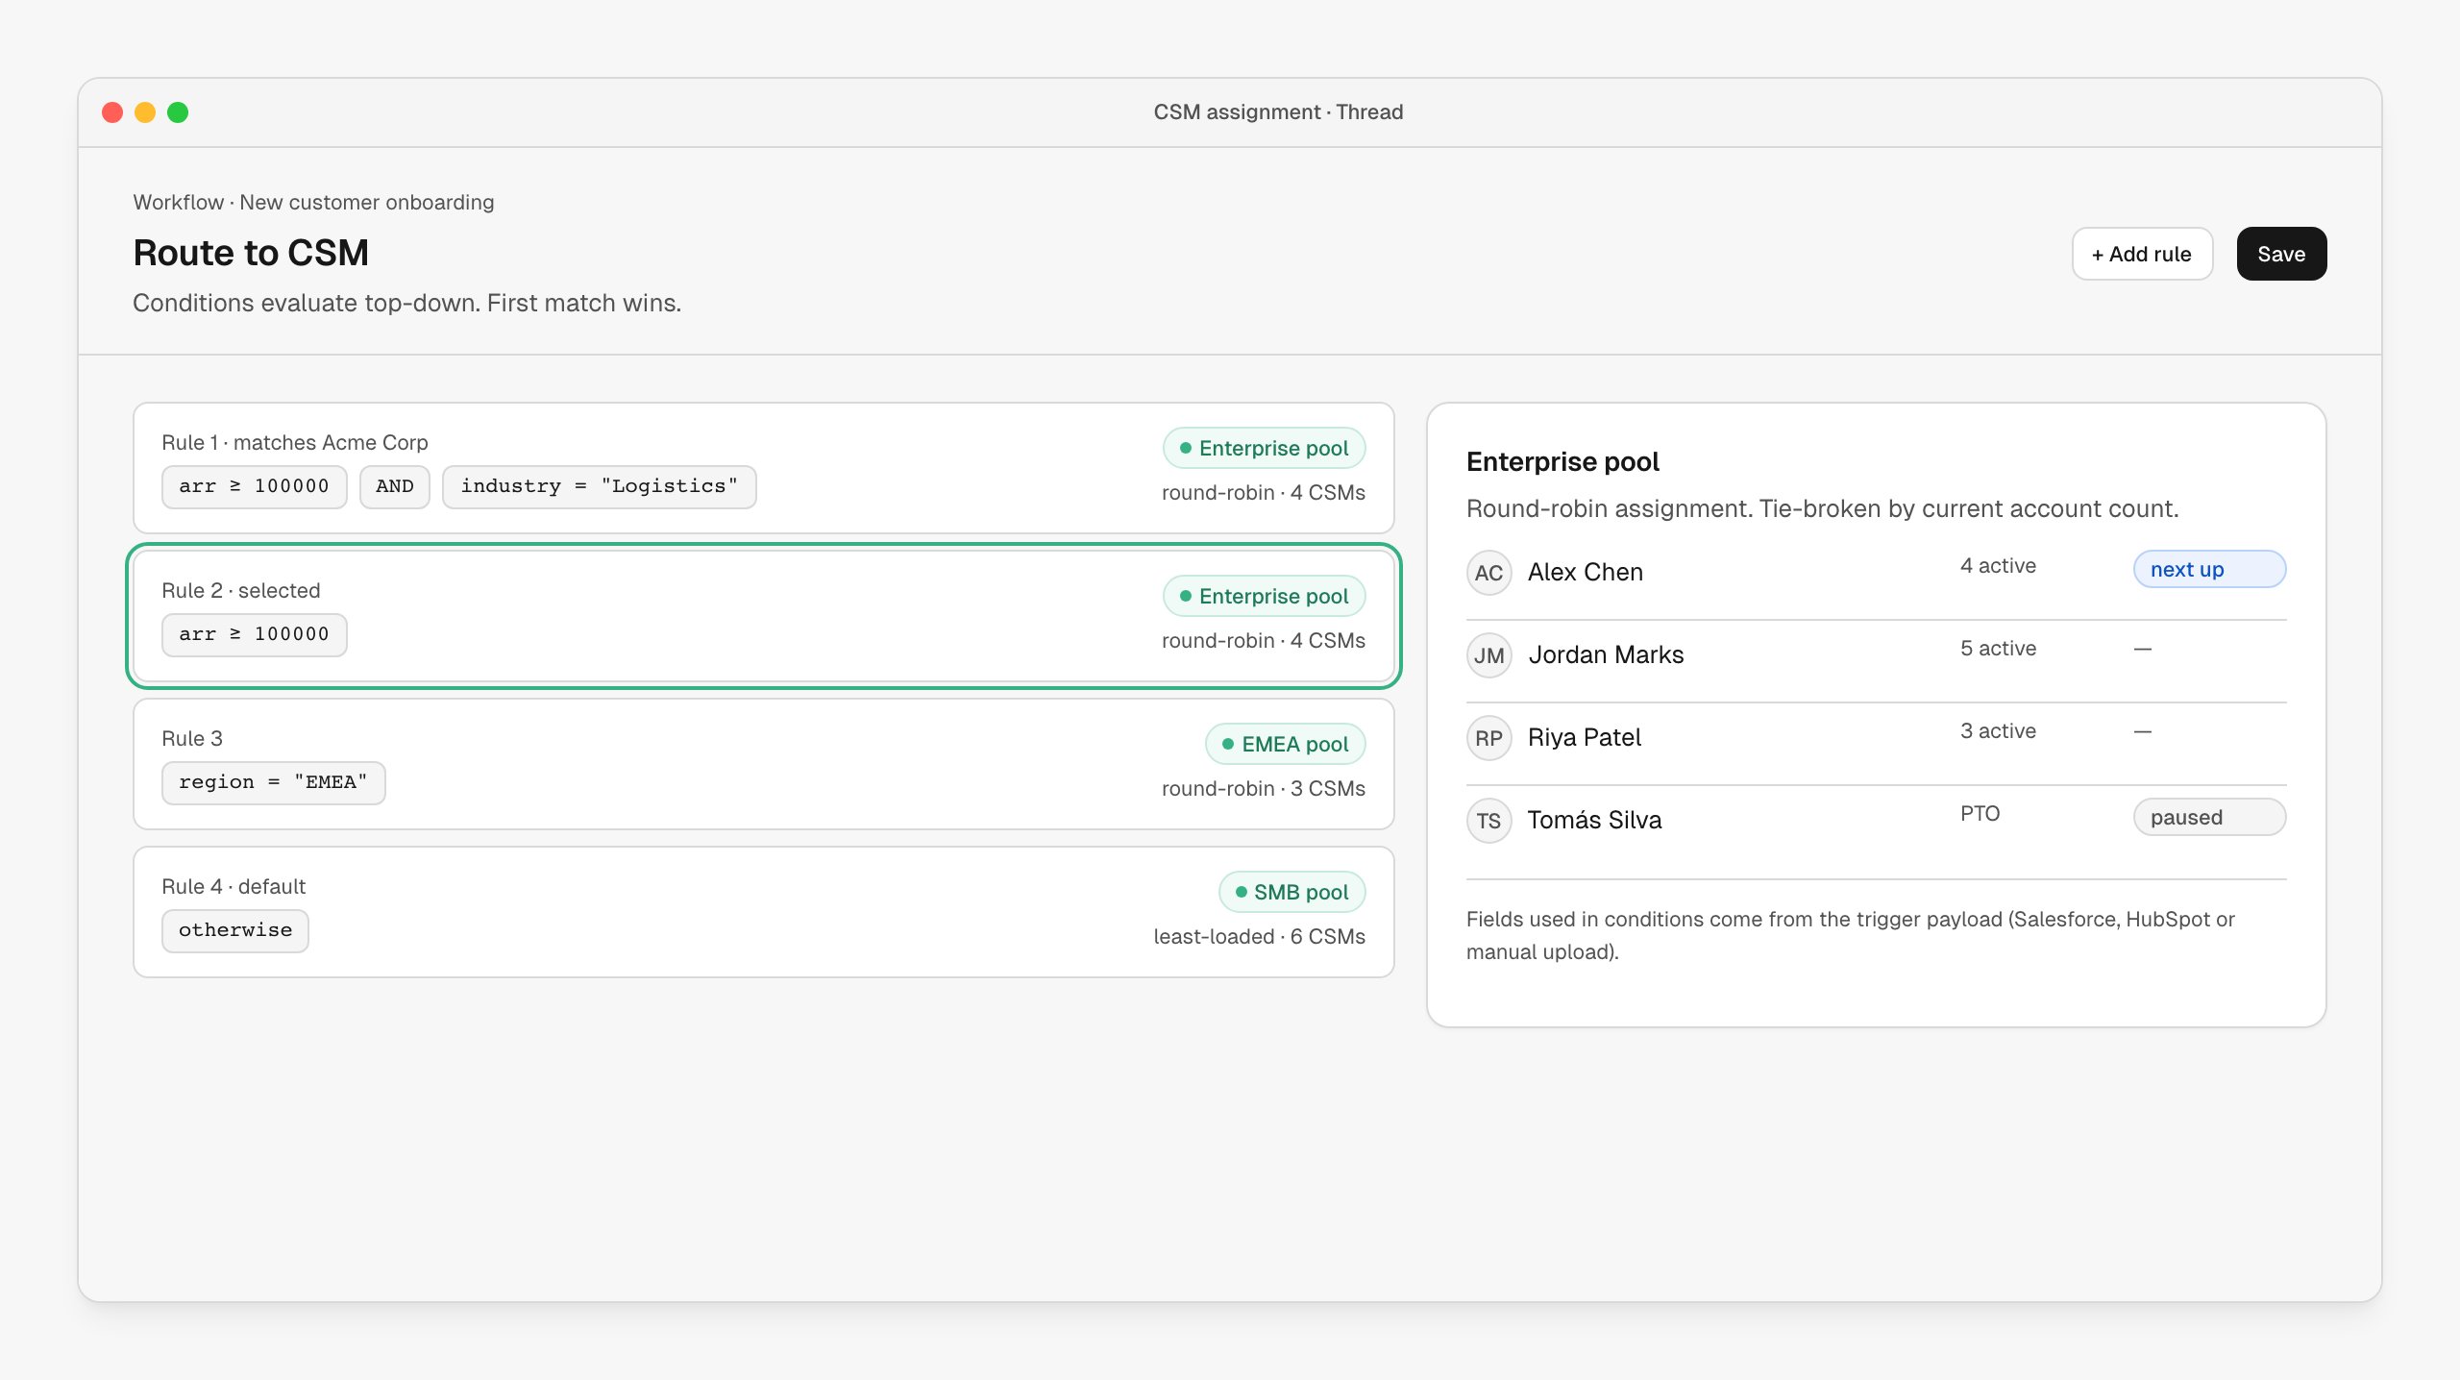Click the Add rule button
This screenshot has height=1380, width=2460.
pos(2142,254)
